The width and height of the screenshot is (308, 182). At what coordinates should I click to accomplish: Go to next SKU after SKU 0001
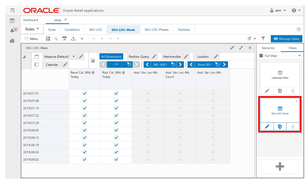tap(180, 65)
